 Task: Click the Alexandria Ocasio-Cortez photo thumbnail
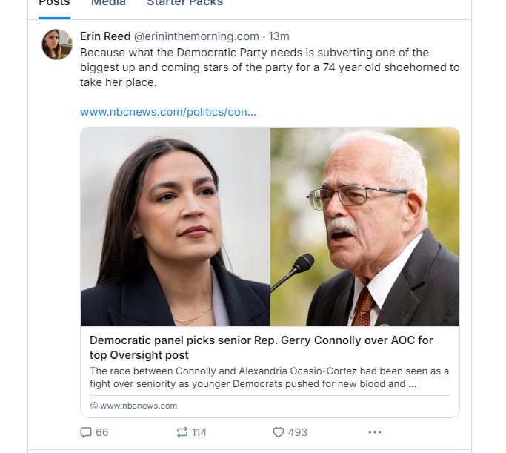click(x=176, y=226)
